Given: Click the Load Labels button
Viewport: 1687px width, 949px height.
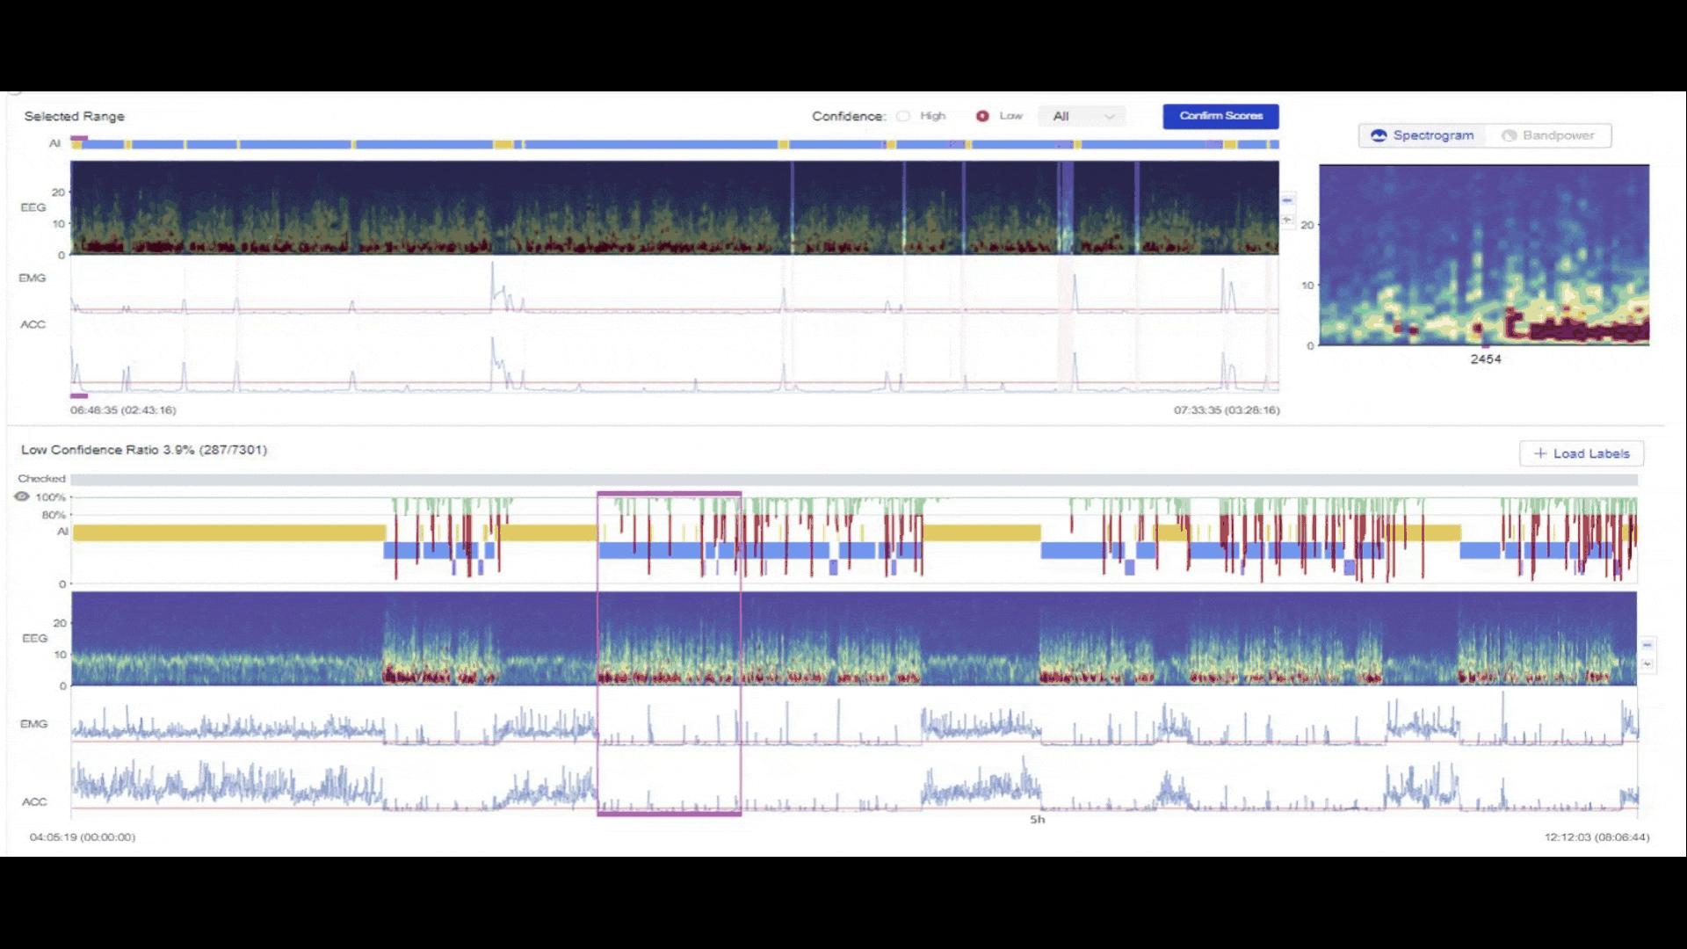Looking at the screenshot, I should coord(1581,453).
